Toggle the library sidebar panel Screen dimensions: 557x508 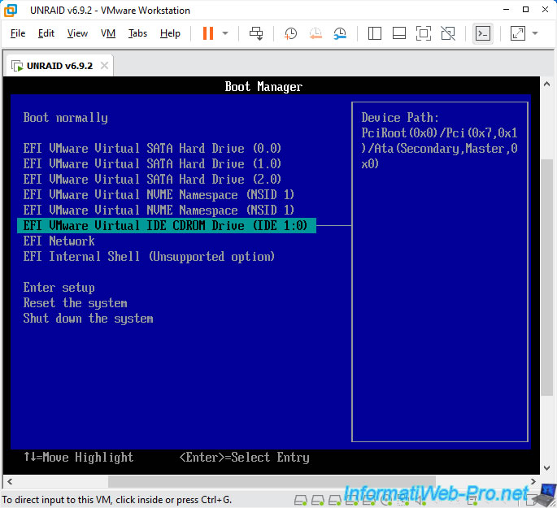pyautogui.click(x=375, y=33)
